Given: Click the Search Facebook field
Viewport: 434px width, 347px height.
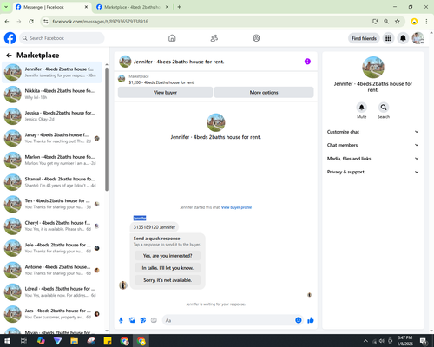Looking at the screenshot, I should tap(62, 38).
